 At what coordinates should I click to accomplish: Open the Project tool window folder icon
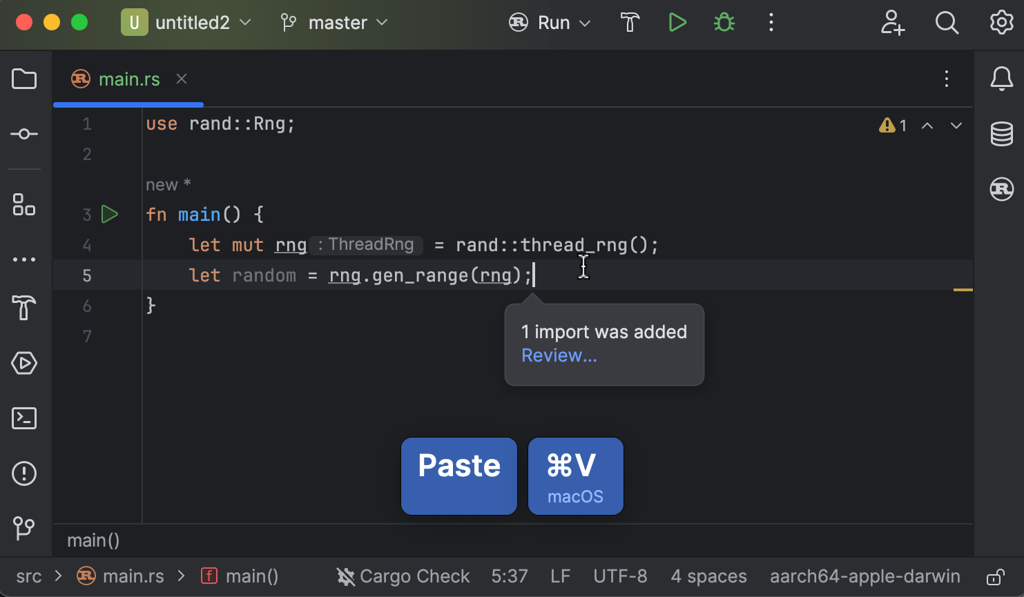(24, 79)
